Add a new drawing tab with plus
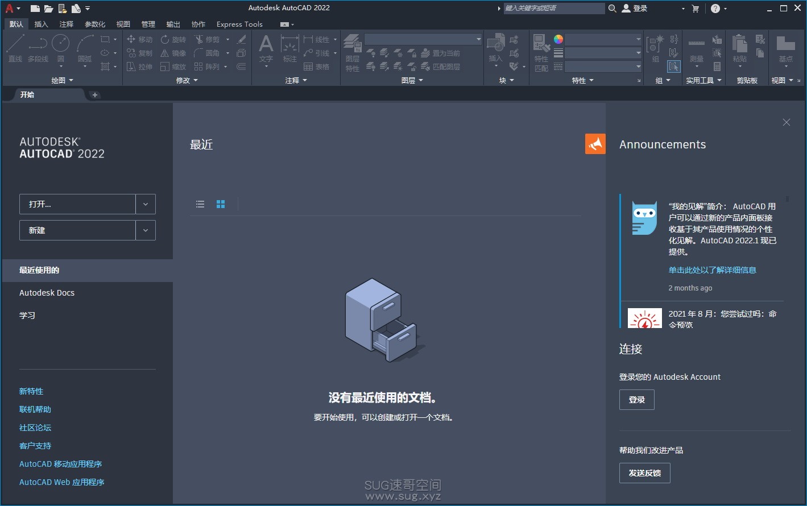This screenshot has width=807, height=506. click(x=95, y=95)
